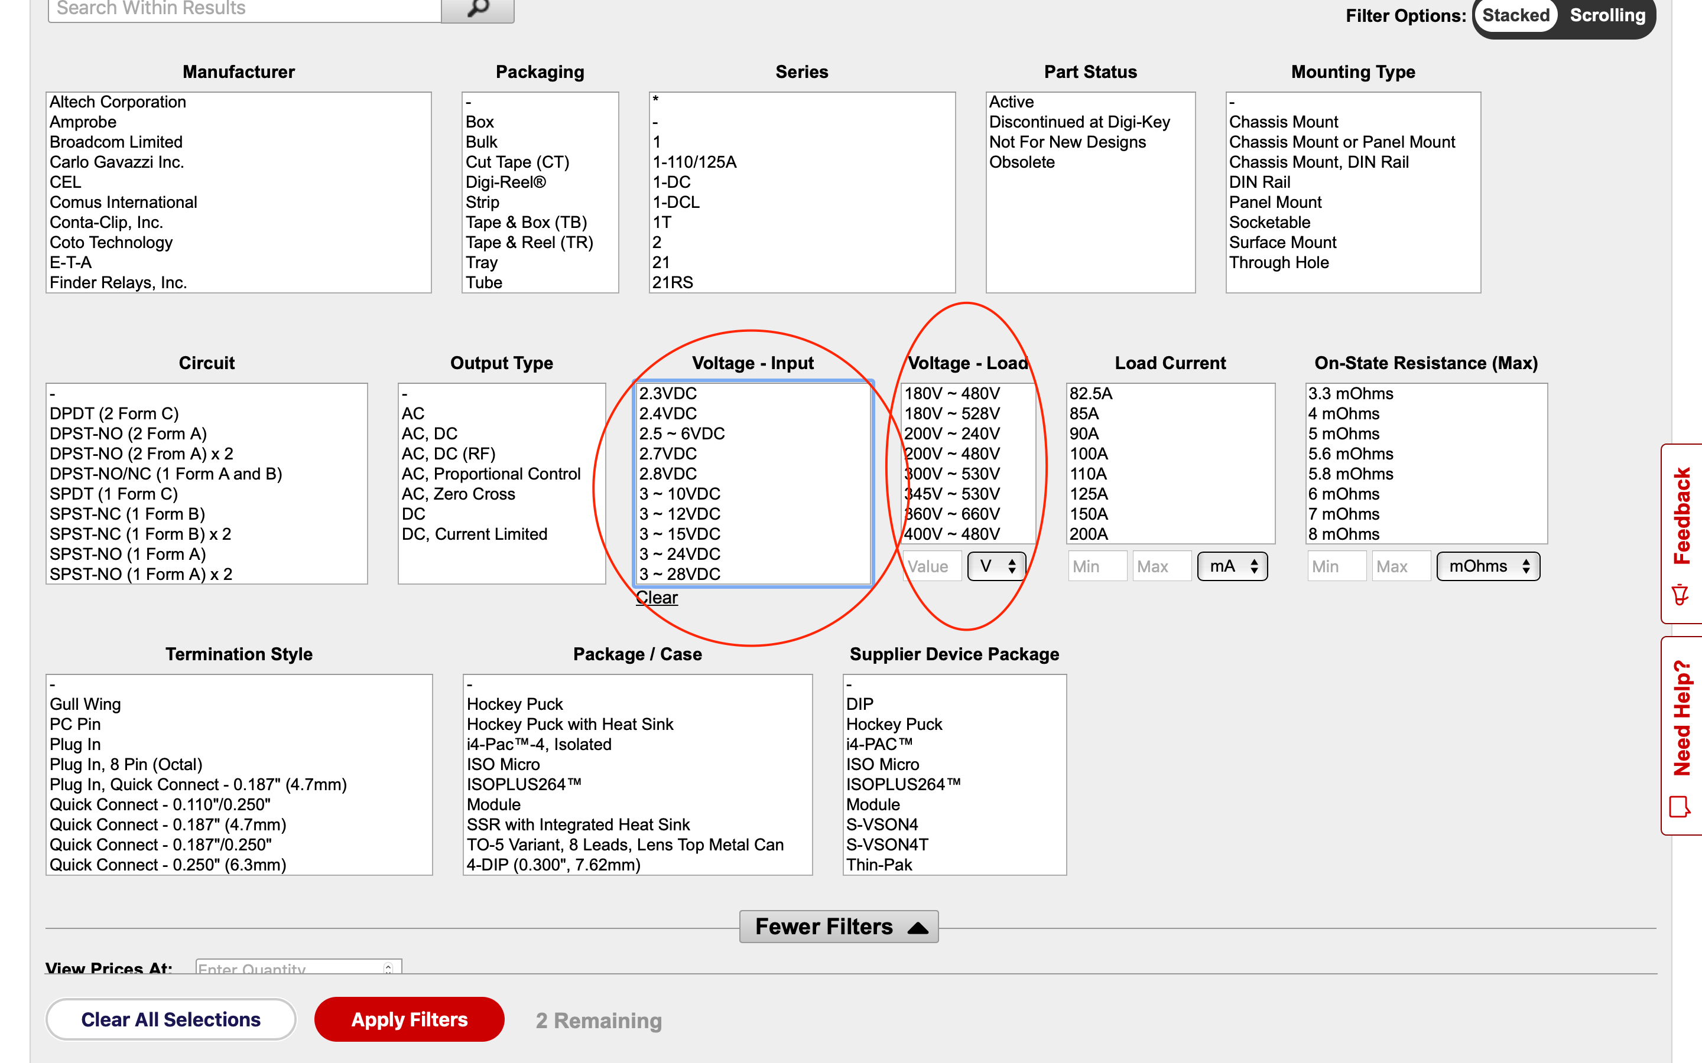Click the Clear link under Voltage Input
Screen dimensions: 1702x1063
point(656,598)
